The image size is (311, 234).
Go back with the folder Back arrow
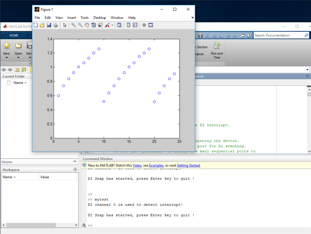(4, 70)
